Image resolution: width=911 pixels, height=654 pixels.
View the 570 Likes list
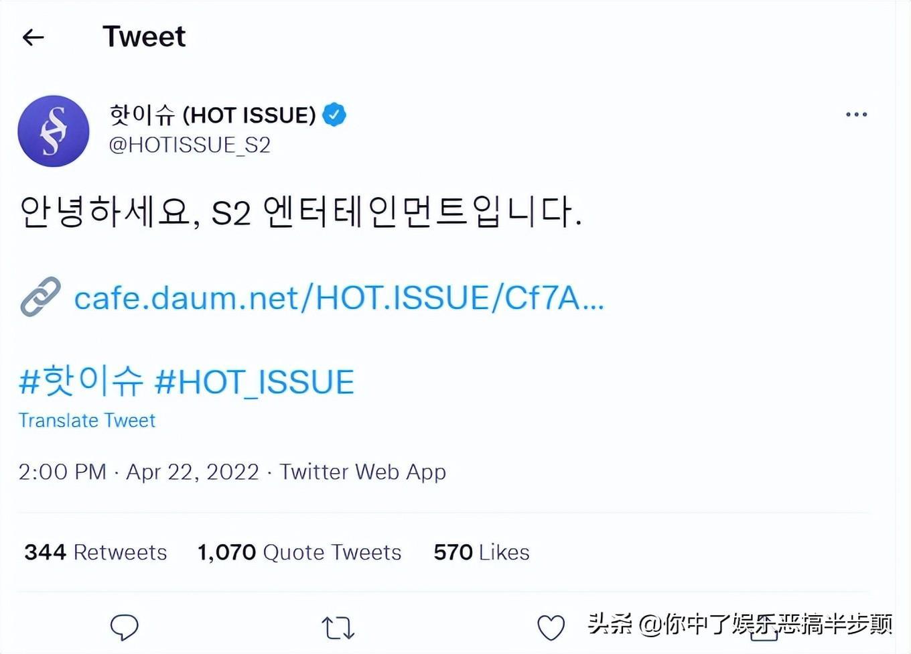point(482,552)
